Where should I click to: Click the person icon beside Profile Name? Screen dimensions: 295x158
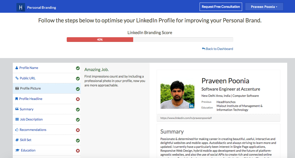point(17,68)
